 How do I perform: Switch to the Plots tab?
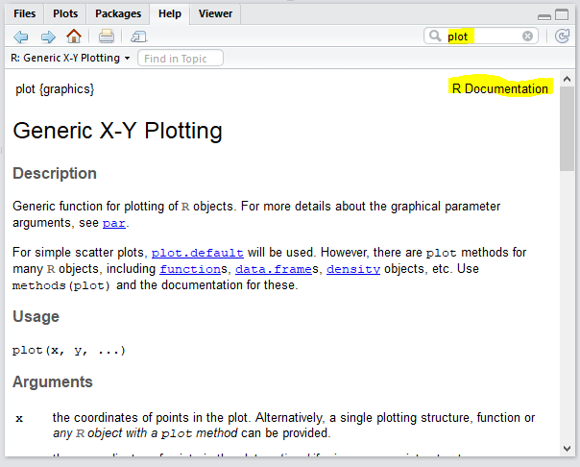[x=65, y=13]
